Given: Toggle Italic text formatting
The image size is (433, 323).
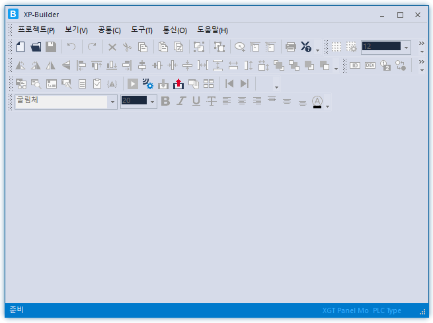Looking at the screenshot, I should (x=181, y=101).
